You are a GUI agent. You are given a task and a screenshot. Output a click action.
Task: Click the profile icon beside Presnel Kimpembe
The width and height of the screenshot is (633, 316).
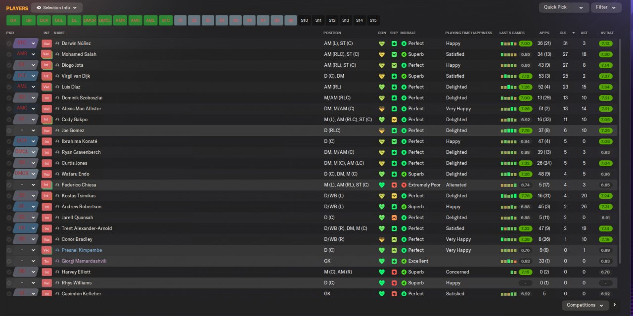click(57, 250)
